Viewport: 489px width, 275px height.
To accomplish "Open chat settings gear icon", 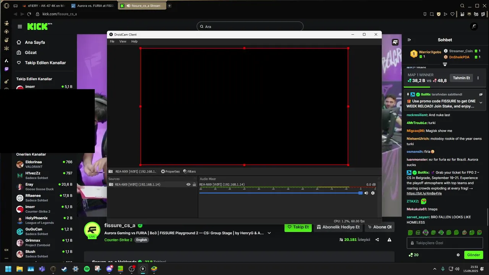I will tap(458, 255).
